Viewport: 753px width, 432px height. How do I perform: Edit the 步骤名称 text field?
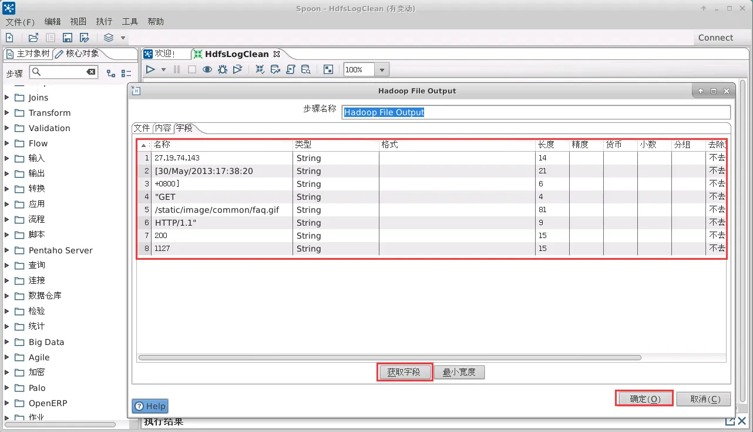click(x=536, y=112)
